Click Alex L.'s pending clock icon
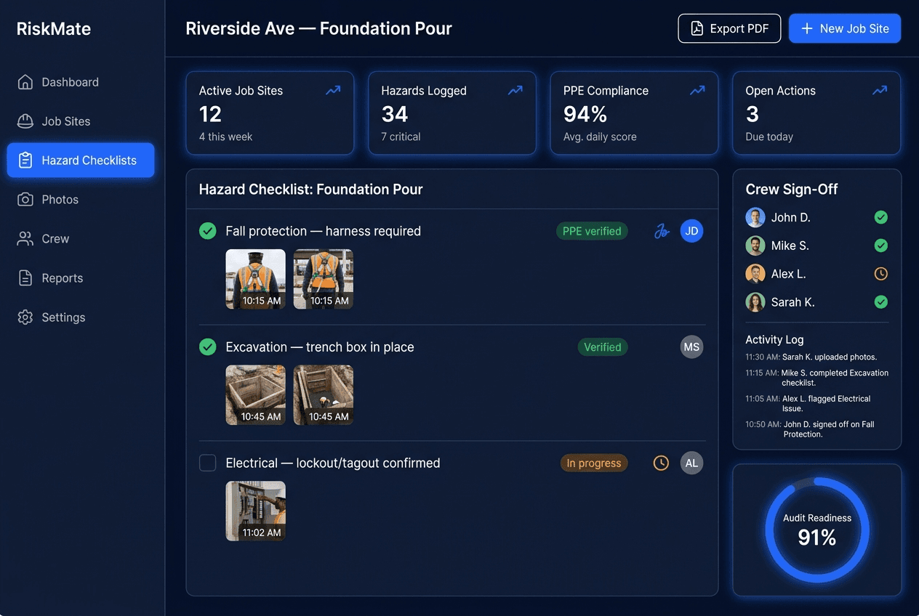919x616 pixels. click(x=880, y=274)
